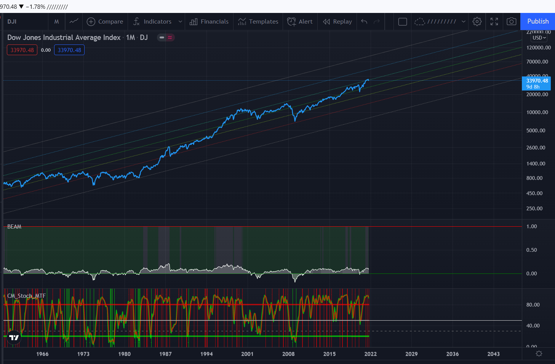
Task: Change the M monthly time interval
Action: pyautogui.click(x=56, y=22)
